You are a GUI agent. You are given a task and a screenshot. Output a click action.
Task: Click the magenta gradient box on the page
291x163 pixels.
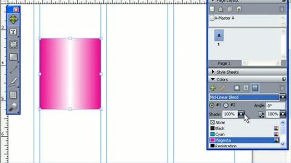point(70,74)
